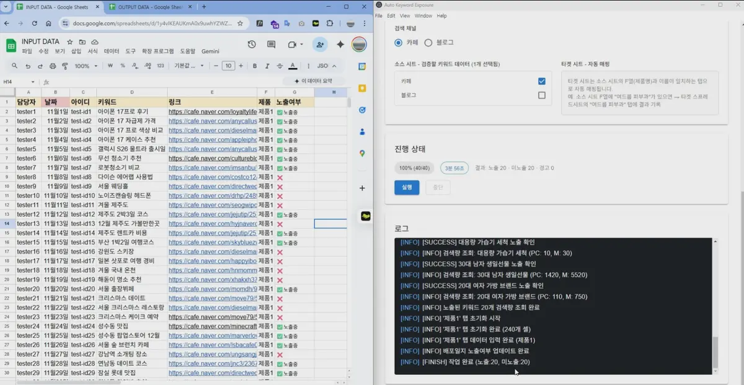Open the comments icon in Sheets header
Screen dimensions: 744x385
[271, 45]
